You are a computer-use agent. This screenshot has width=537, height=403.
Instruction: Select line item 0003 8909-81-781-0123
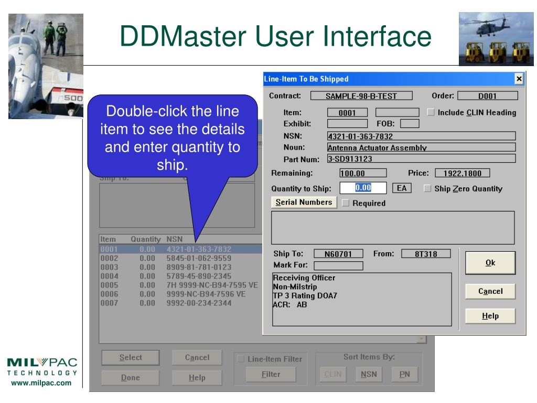click(181, 267)
